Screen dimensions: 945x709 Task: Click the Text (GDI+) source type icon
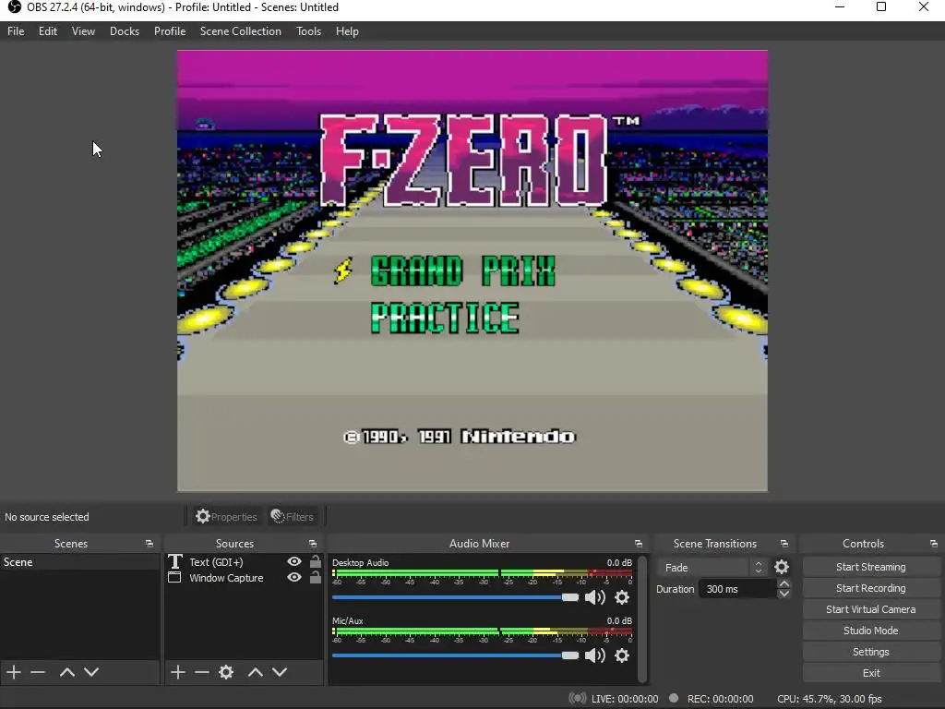point(174,562)
